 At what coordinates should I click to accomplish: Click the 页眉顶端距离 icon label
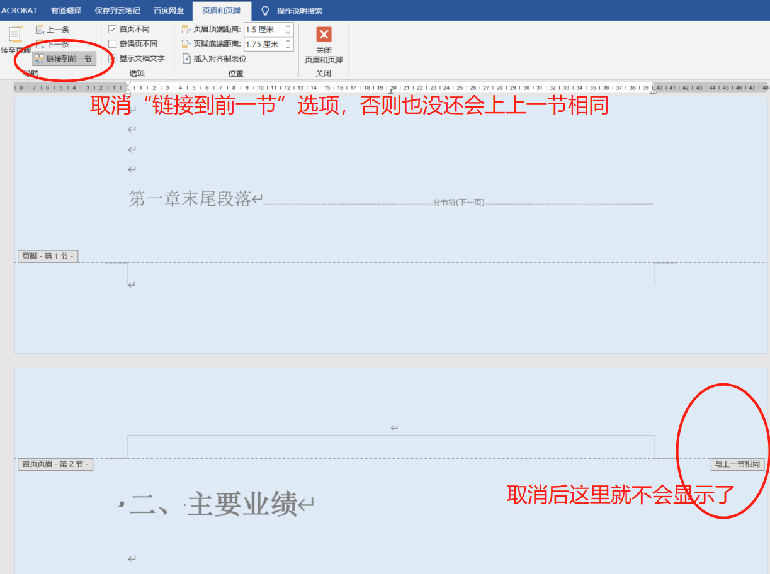(212, 30)
